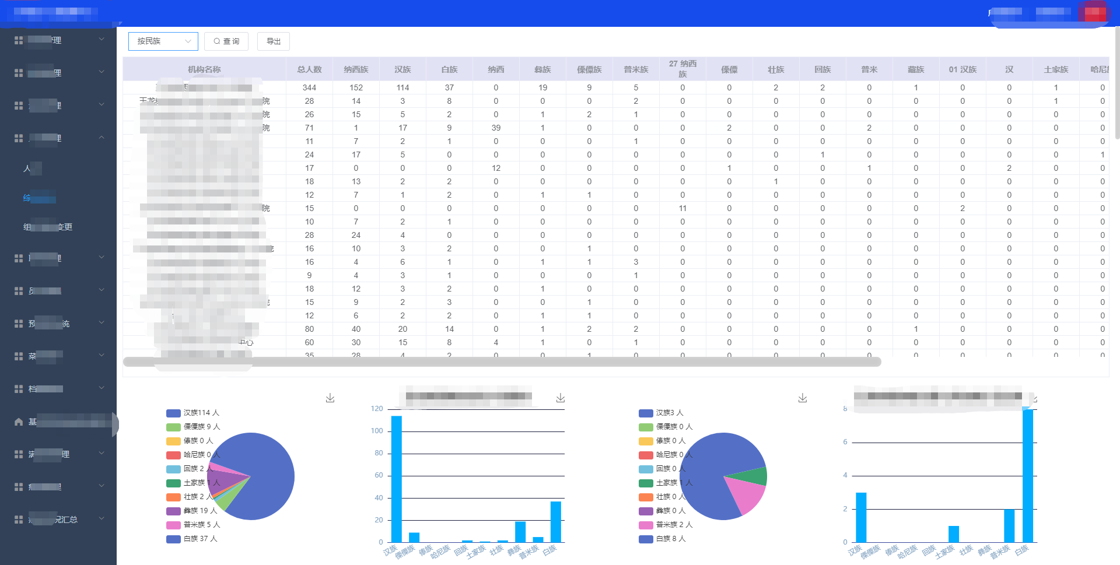
Task: Click the horizontal scrollbar below the table
Action: point(502,362)
